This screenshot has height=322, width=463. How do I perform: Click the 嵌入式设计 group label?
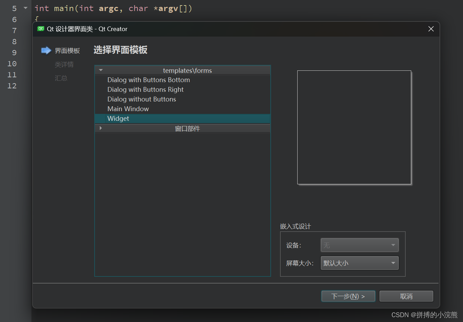(x=296, y=226)
